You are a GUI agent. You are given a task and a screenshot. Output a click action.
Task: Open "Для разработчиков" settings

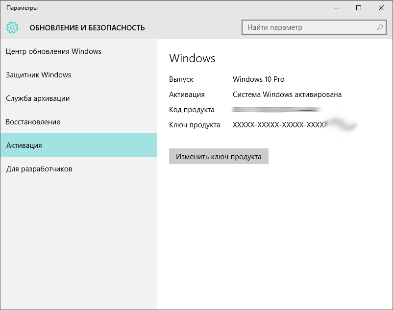click(x=39, y=169)
